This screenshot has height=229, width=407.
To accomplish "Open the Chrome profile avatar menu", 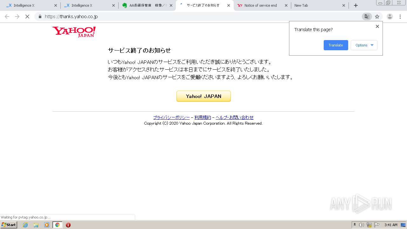I will tap(390, 17).
